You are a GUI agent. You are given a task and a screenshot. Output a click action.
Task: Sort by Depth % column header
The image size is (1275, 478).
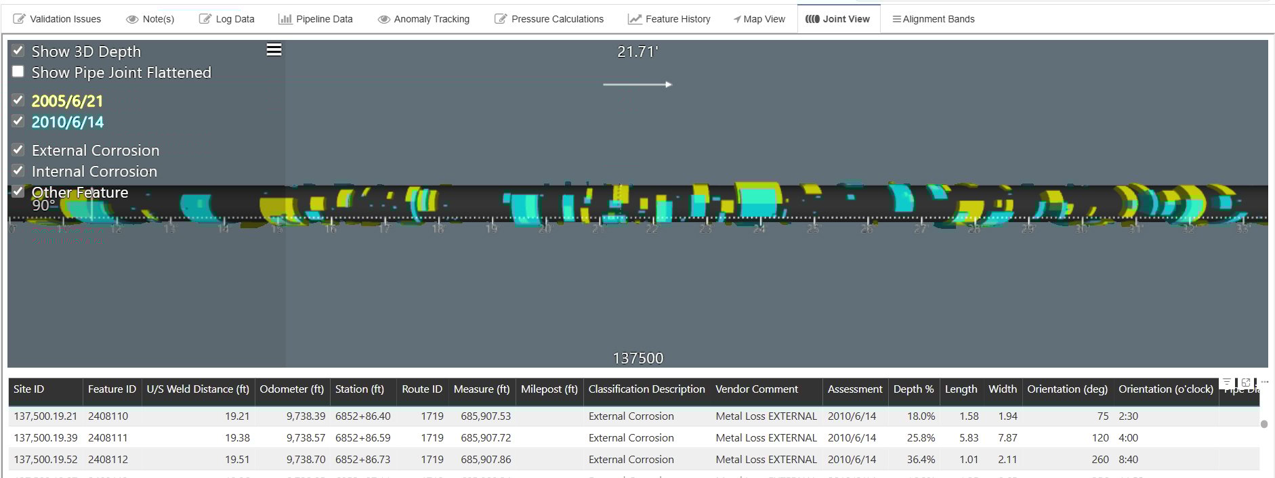click(913, 389)
